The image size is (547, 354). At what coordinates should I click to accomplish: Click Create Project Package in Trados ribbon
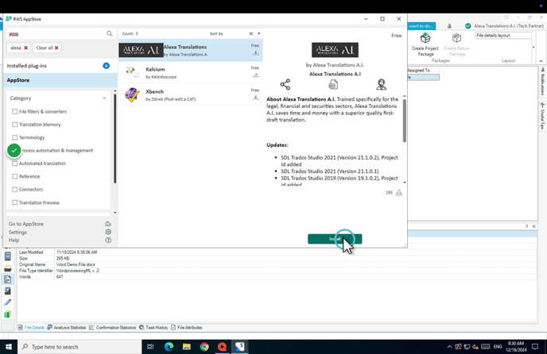(x=425, y=44)
